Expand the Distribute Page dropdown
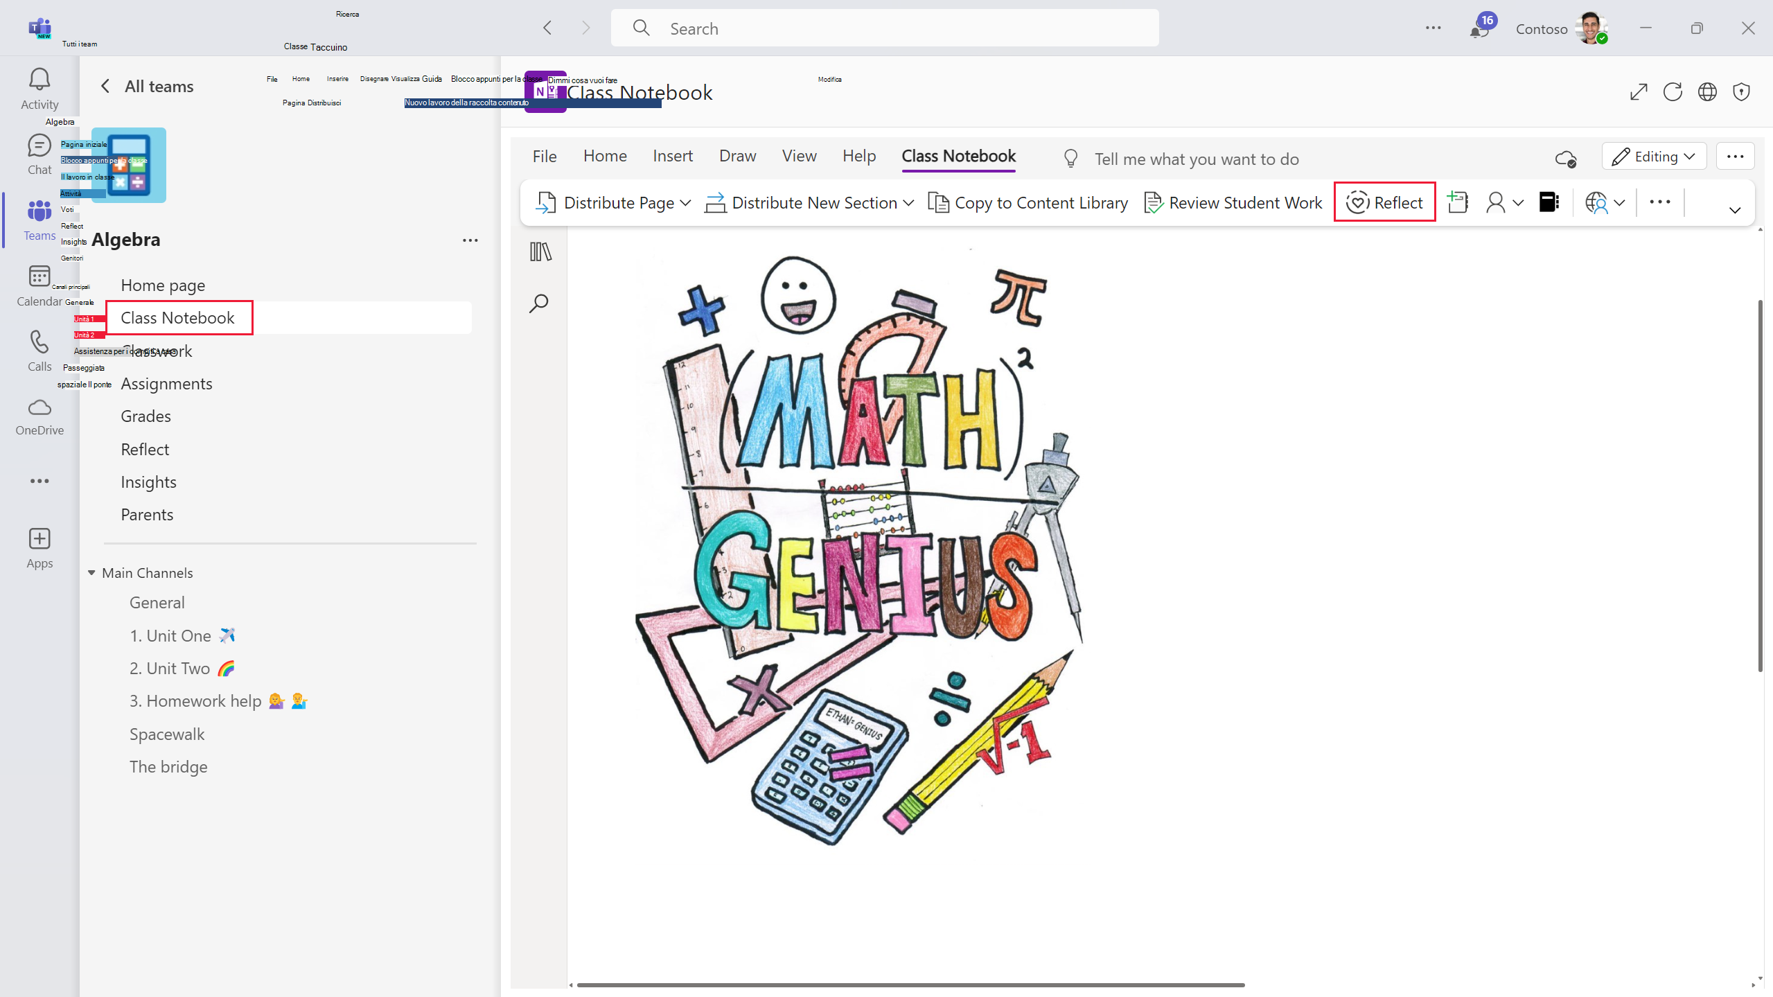Screen dimensions: 1773x997 click(686, 203)
